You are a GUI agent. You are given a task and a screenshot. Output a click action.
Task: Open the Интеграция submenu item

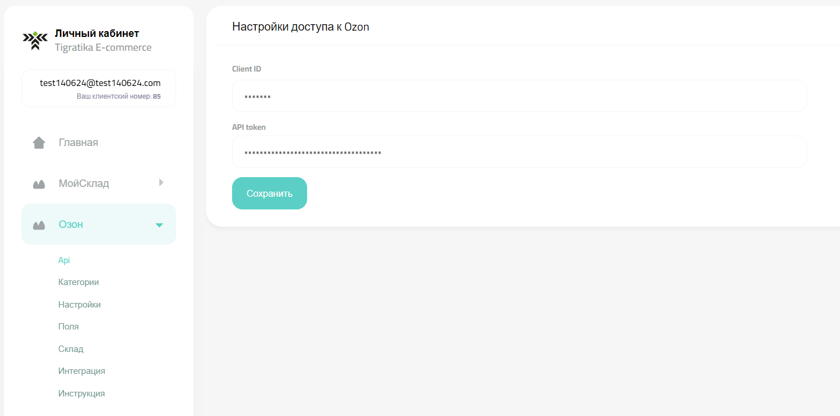[82, 371]
